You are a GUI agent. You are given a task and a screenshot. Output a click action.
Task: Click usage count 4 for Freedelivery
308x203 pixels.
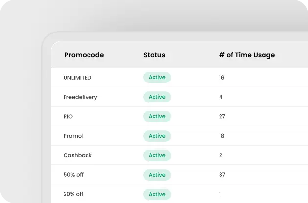pos(221,97)
